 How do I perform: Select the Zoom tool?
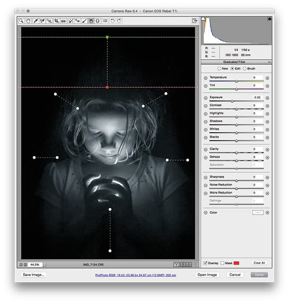(21, 21)
